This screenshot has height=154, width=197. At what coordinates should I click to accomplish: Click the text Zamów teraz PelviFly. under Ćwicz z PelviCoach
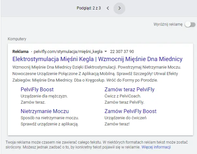pos(124,102)
